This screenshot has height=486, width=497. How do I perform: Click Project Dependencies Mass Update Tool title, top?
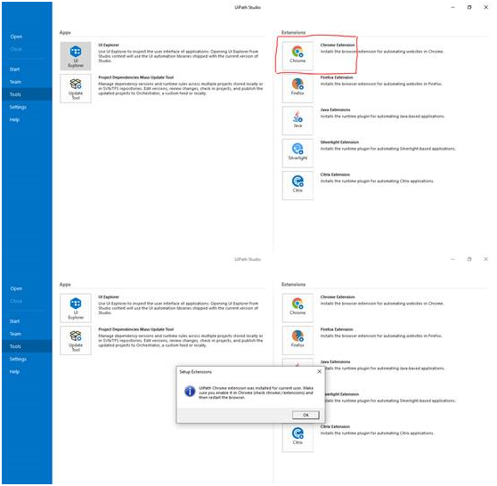tap(136, 77)
